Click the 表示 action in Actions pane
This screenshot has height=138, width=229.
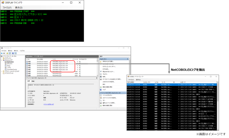click(x=104, y=84)
